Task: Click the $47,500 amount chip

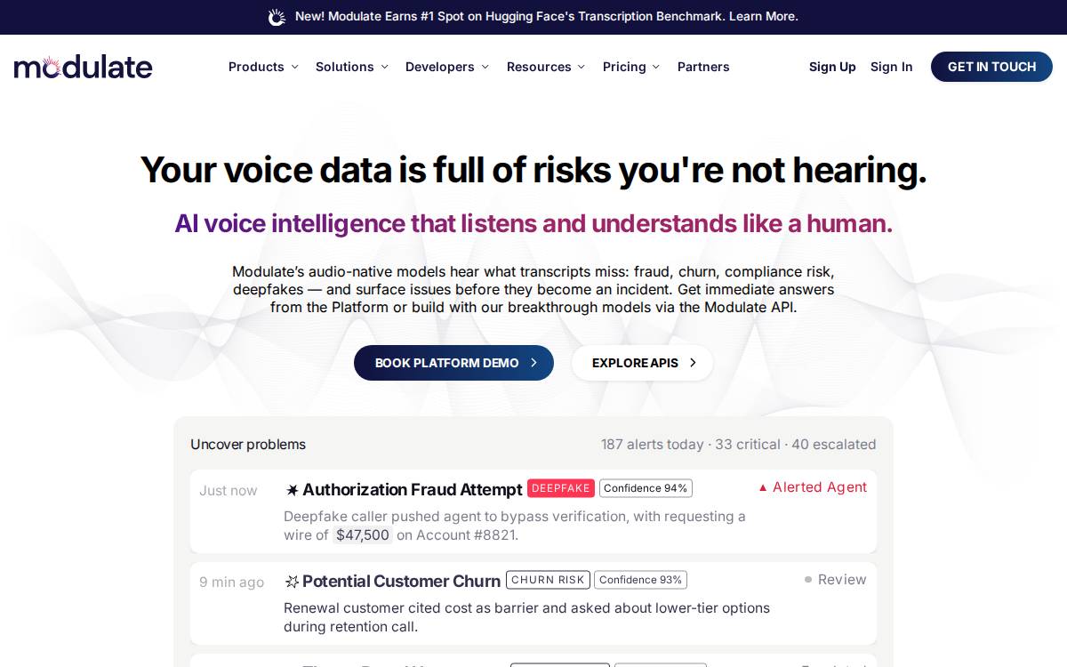Action: tap(363, 535)
